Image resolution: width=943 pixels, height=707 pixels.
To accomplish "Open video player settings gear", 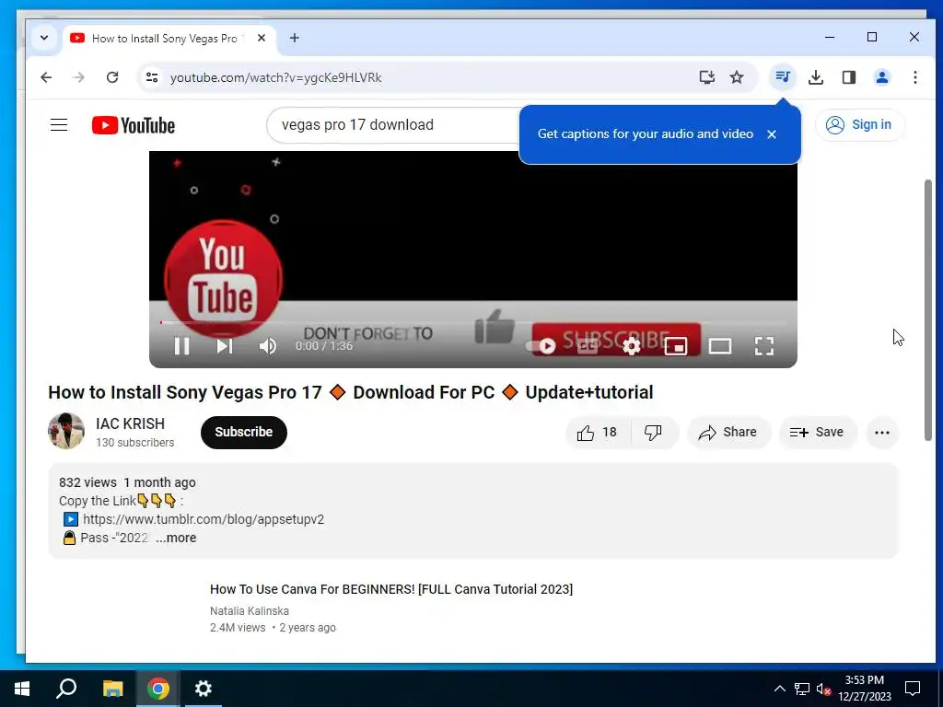I will click(x=632, y=346).
